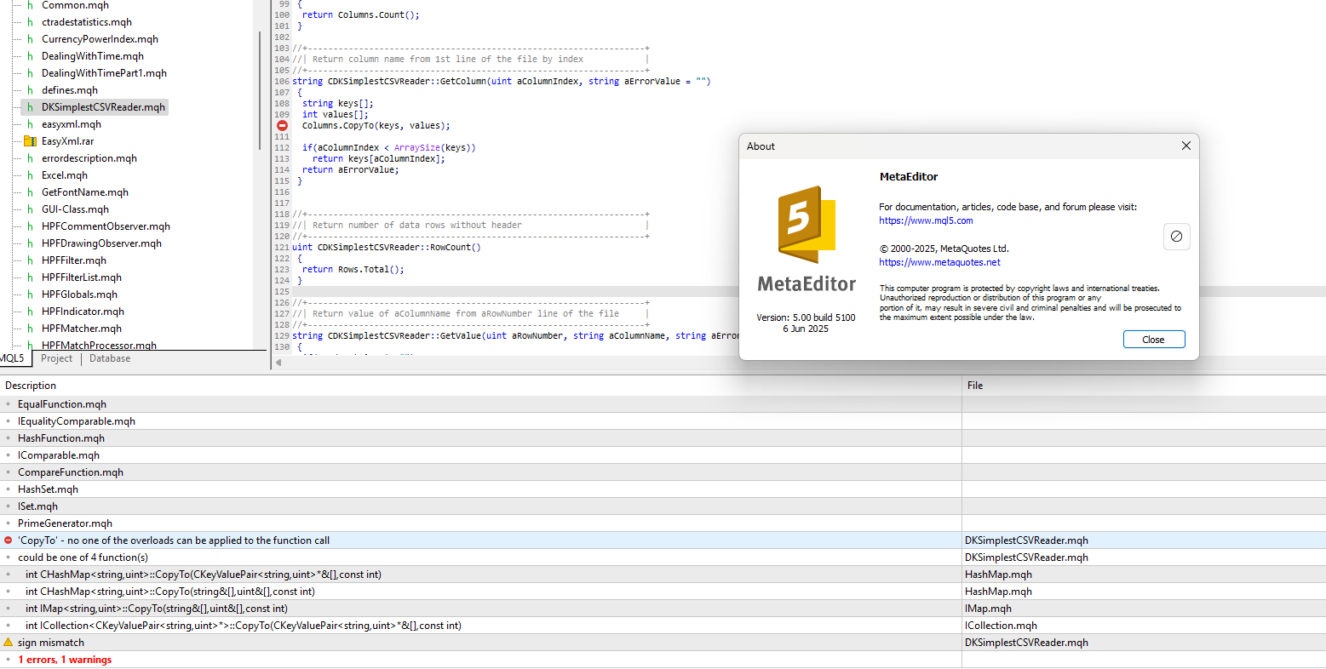Click the File column header
Viewport: 1326px width, 669px height.
click(x=975, y=386)
